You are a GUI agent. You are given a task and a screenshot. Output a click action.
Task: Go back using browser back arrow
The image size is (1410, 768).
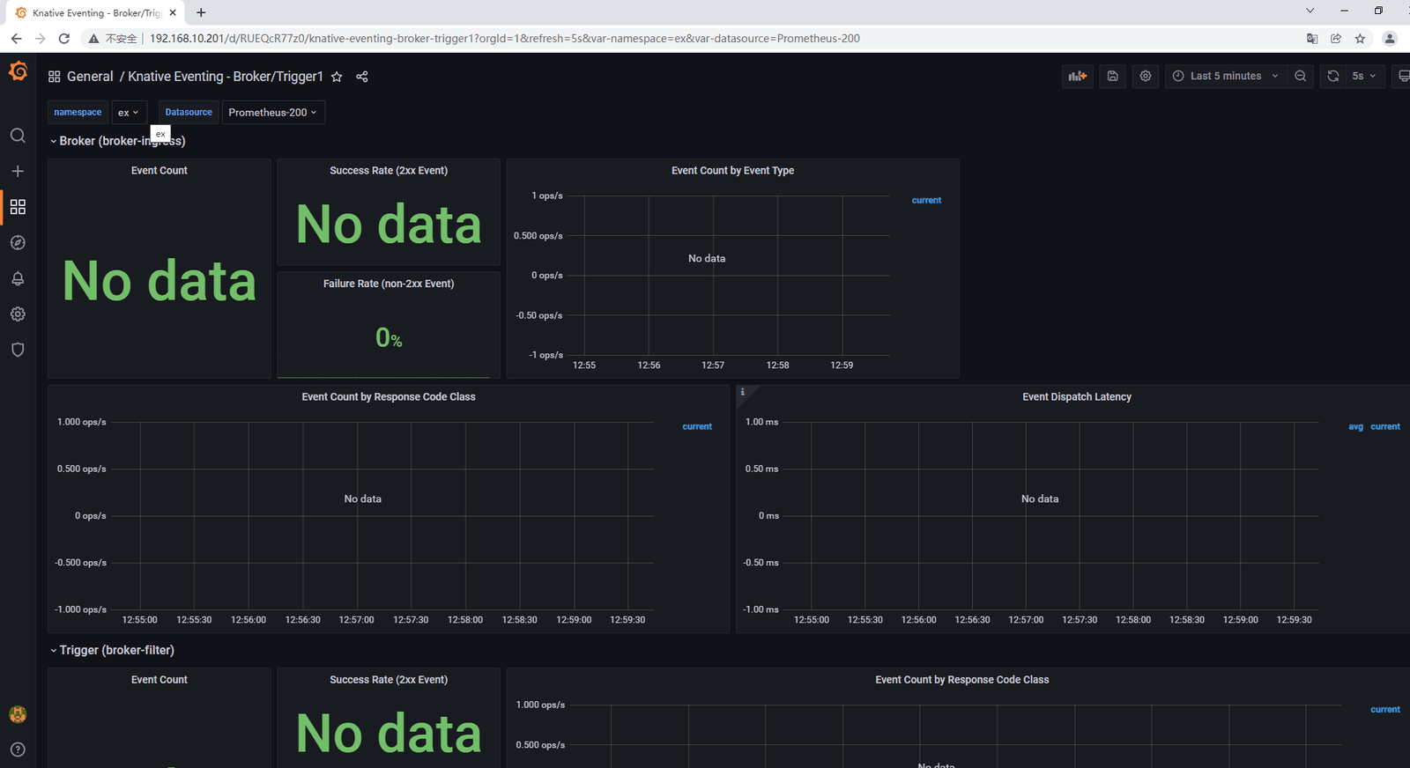click(16, 39)
